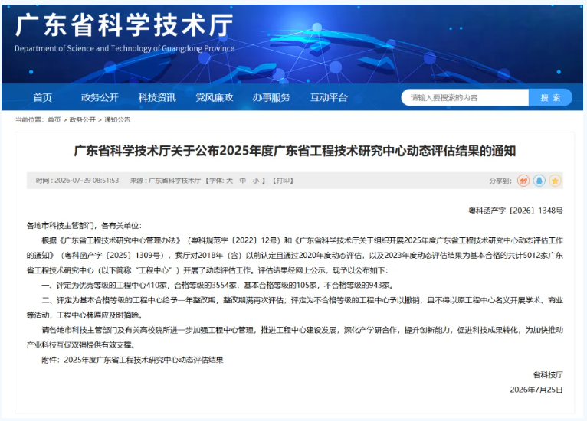The width and height of the screenshot is (587, 421).
Task: Click the date 2026年7月25日
Action: [x=536, y=390]
